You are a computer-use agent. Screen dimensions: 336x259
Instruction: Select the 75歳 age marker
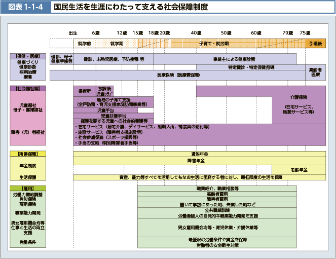[x=305, y=32]
